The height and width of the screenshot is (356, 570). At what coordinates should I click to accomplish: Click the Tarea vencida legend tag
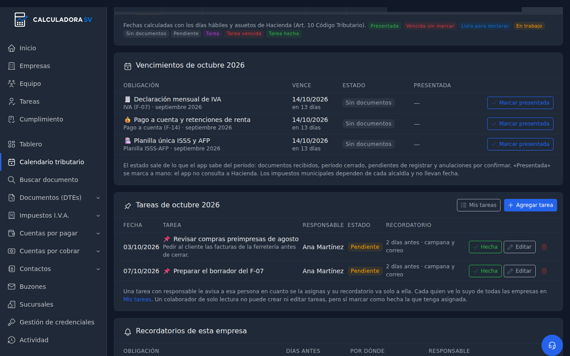[x=244, y=34]
